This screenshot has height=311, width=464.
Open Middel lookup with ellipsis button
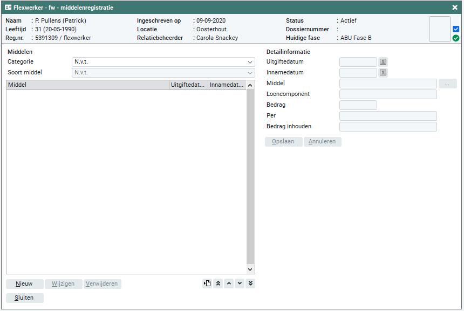(447, 84)
